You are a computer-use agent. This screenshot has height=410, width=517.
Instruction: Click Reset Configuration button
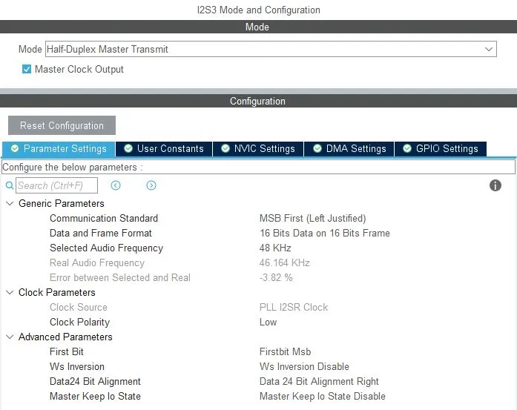[62, 126]
